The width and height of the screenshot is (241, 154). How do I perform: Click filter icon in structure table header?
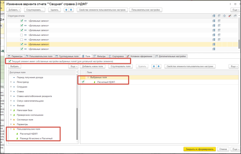click(x=219, y=16)
